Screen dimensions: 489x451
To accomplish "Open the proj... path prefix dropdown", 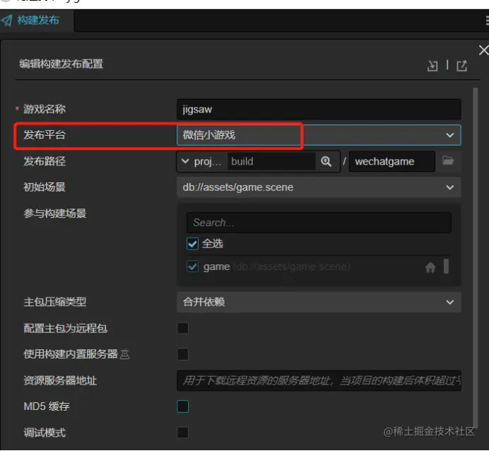I will [201, 162].
